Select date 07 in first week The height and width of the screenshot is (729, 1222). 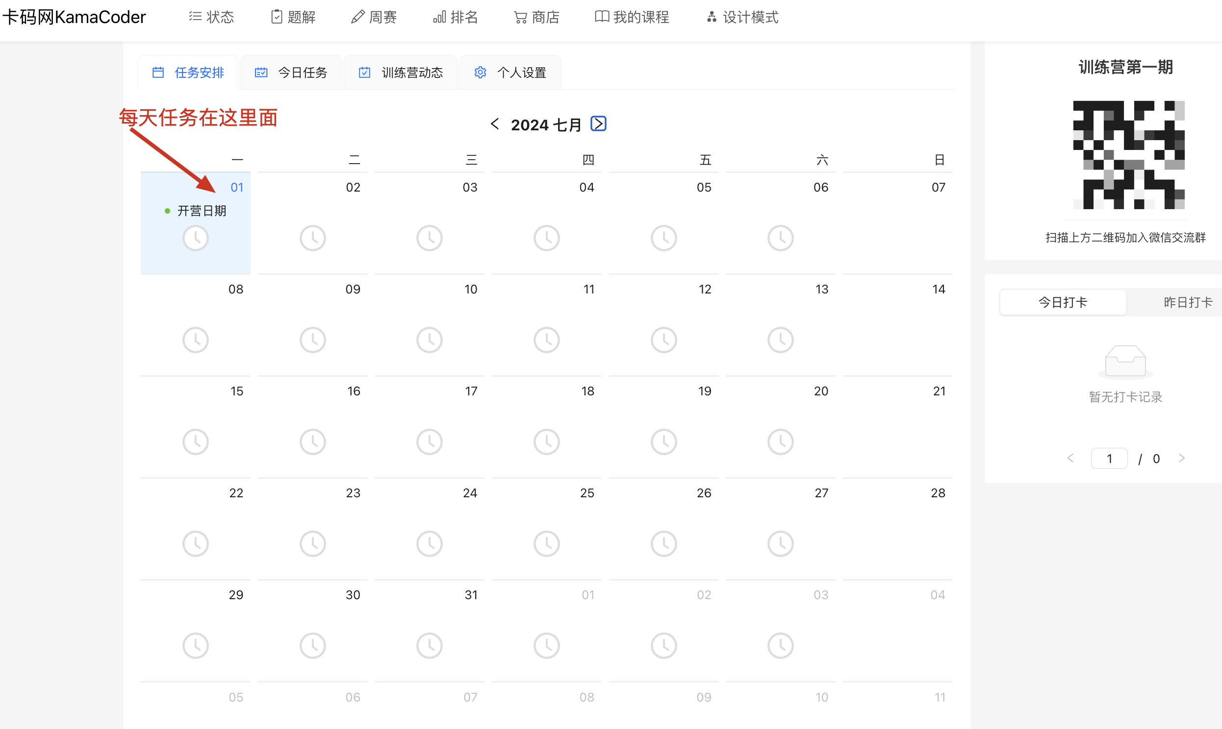[939, 187]
